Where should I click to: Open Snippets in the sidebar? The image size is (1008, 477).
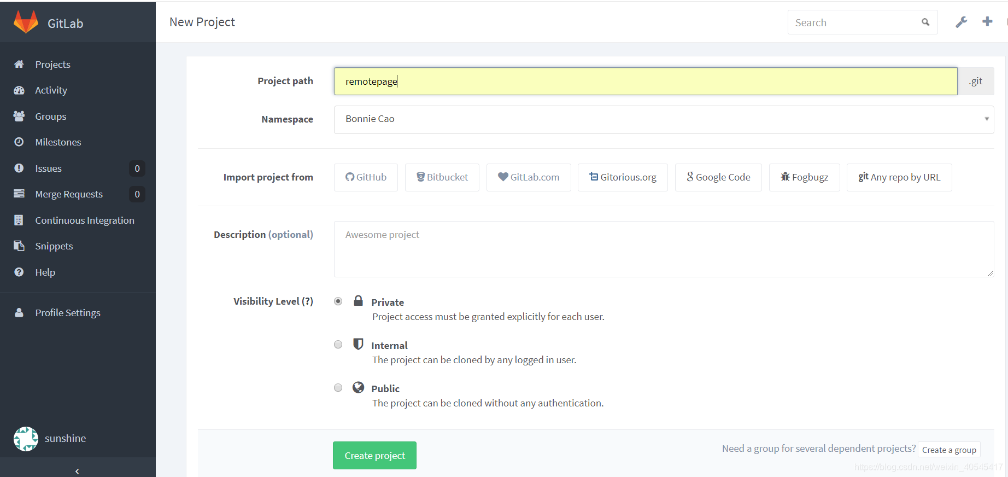click(x=54, y=246)
